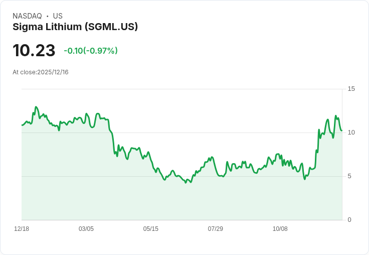Click the lowest trough of the price line
Image resolution: width=369 pixels, height=255 pixels.
186,183
